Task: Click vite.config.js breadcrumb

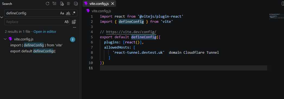Action: click(101, 11)
